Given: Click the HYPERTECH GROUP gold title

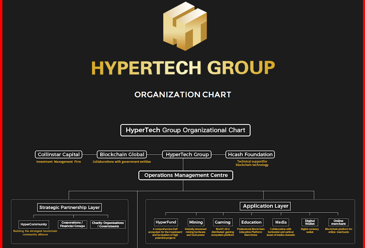Looking at the screenshot, I should click(183, 68).
